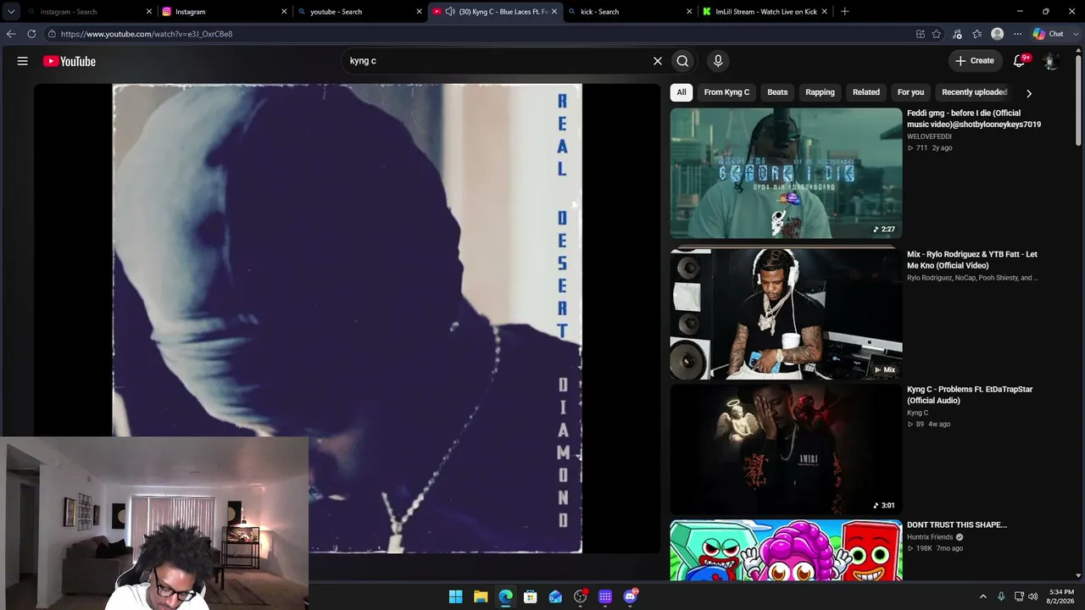Open the Windows Start menu
This screenshot has width=1085, height=610.
[455, 596]
